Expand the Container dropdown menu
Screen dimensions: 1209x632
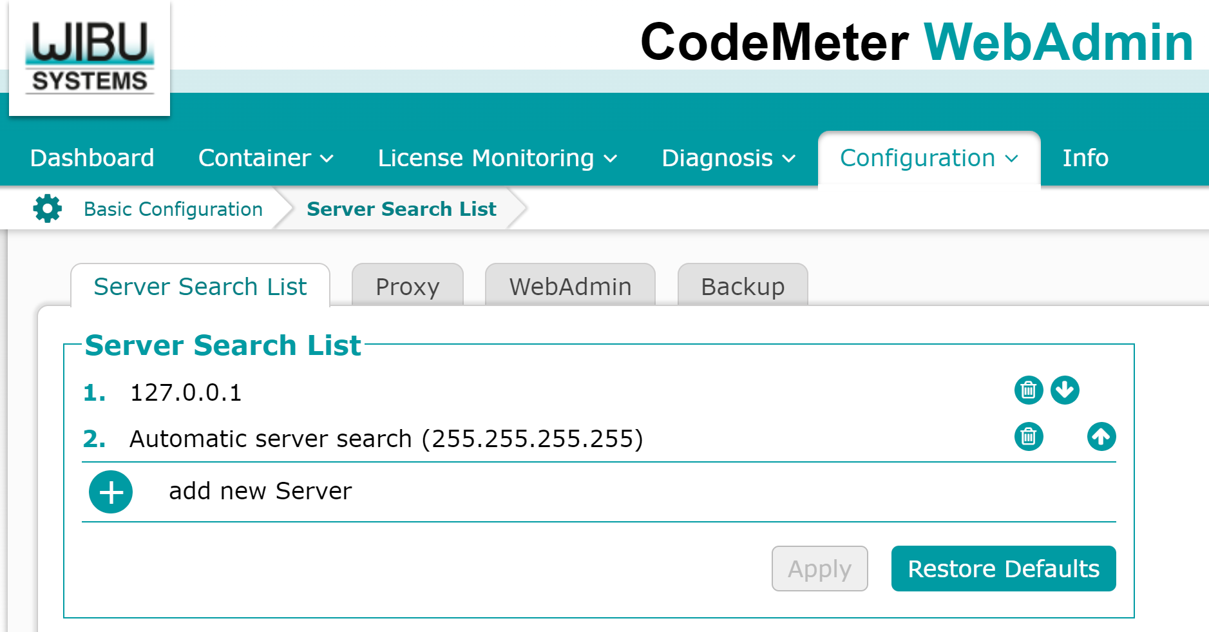click(265, 158)
